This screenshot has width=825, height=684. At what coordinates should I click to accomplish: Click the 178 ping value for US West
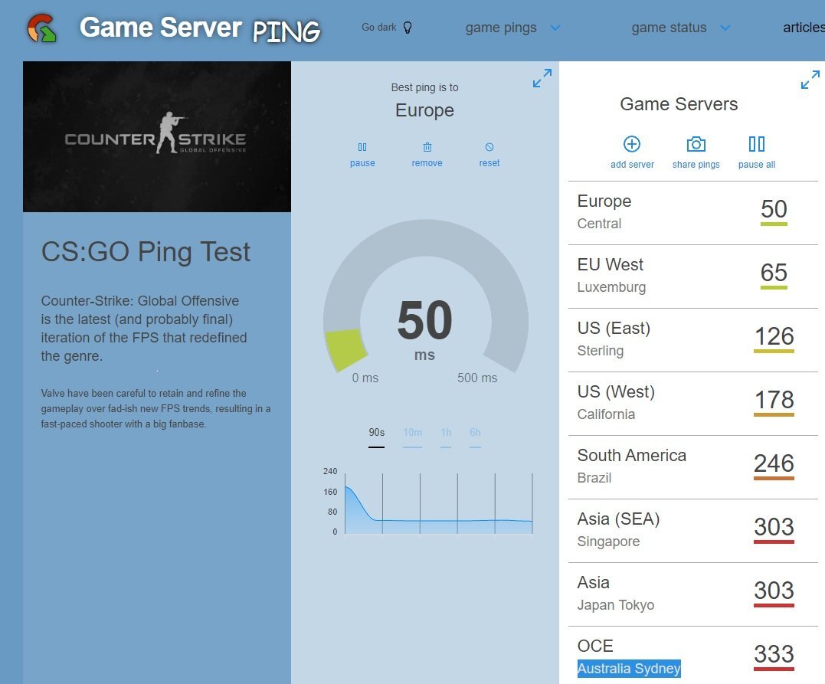tap(774, 400)
